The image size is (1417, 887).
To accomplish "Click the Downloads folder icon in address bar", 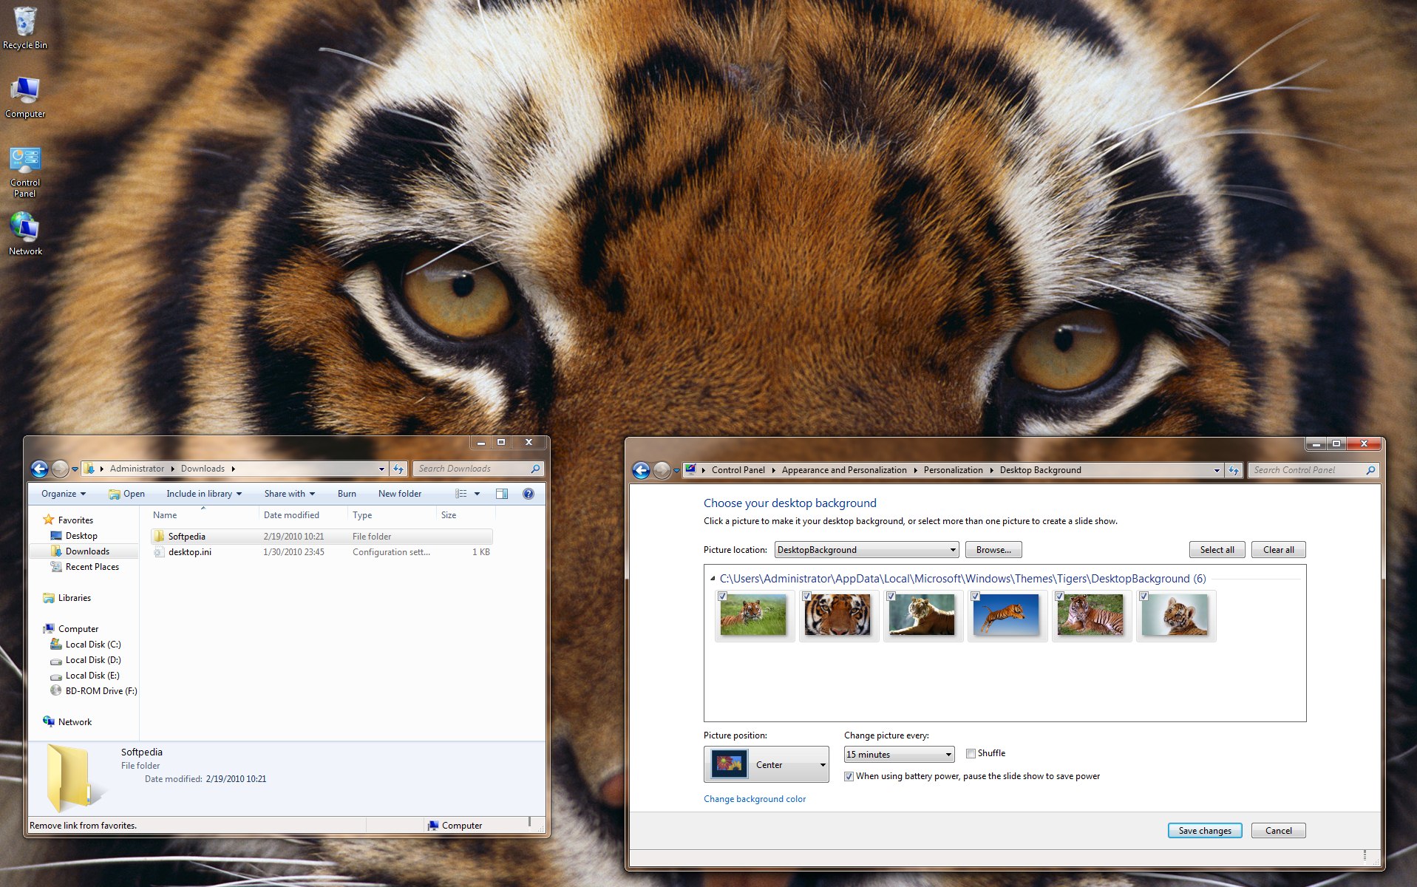I will click(89, 468).
